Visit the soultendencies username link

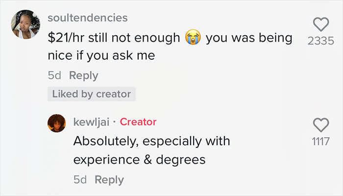click(x=88, y=18)
